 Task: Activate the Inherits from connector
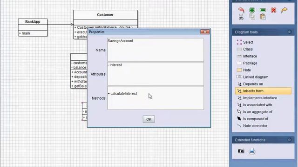coord(263,91)
